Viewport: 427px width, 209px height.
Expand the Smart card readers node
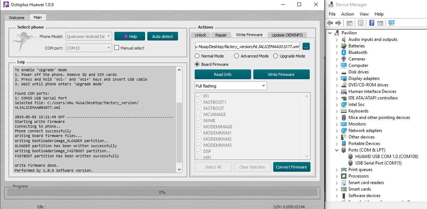337,183
